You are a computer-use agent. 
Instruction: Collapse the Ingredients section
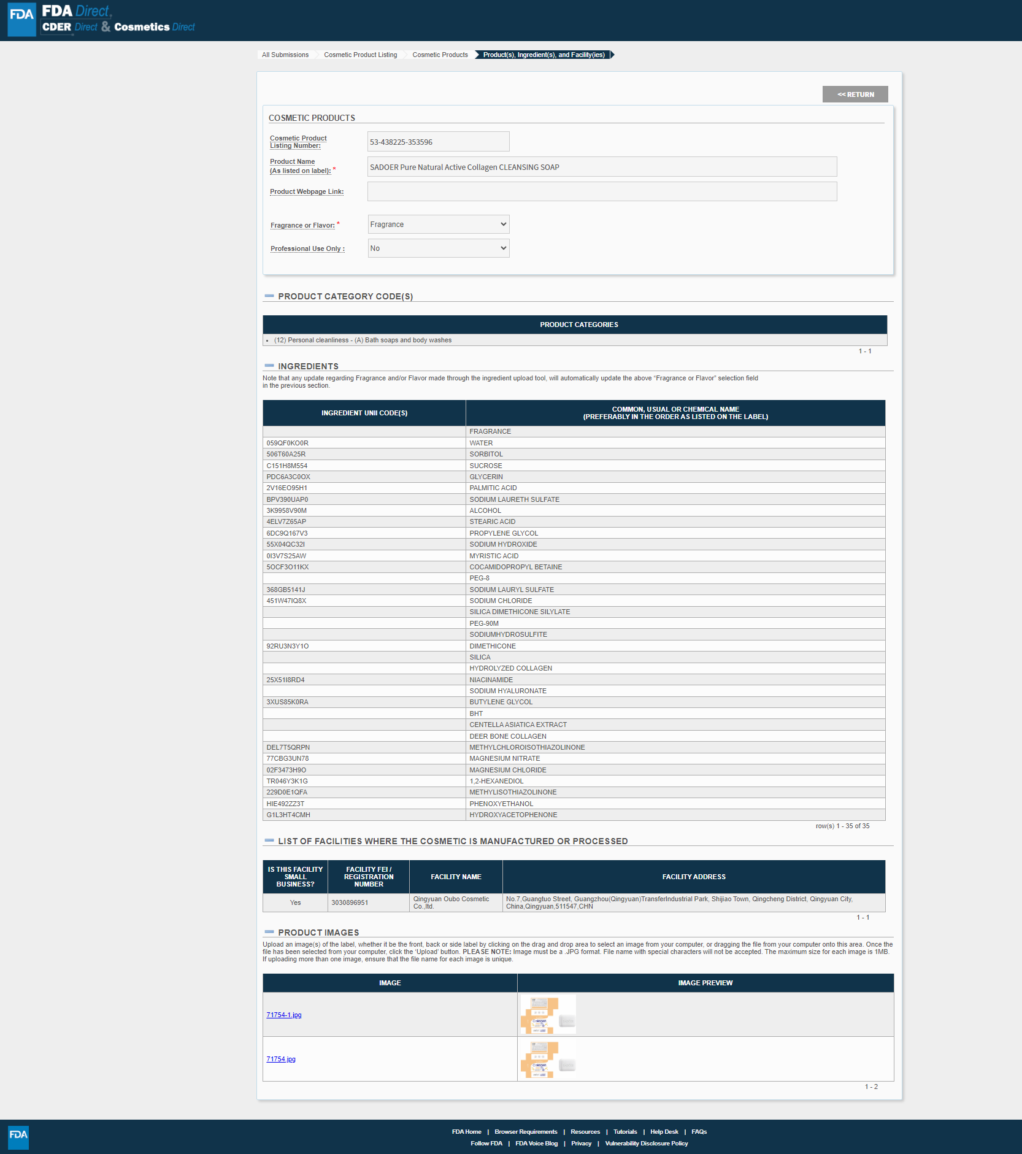coord(269,366)
